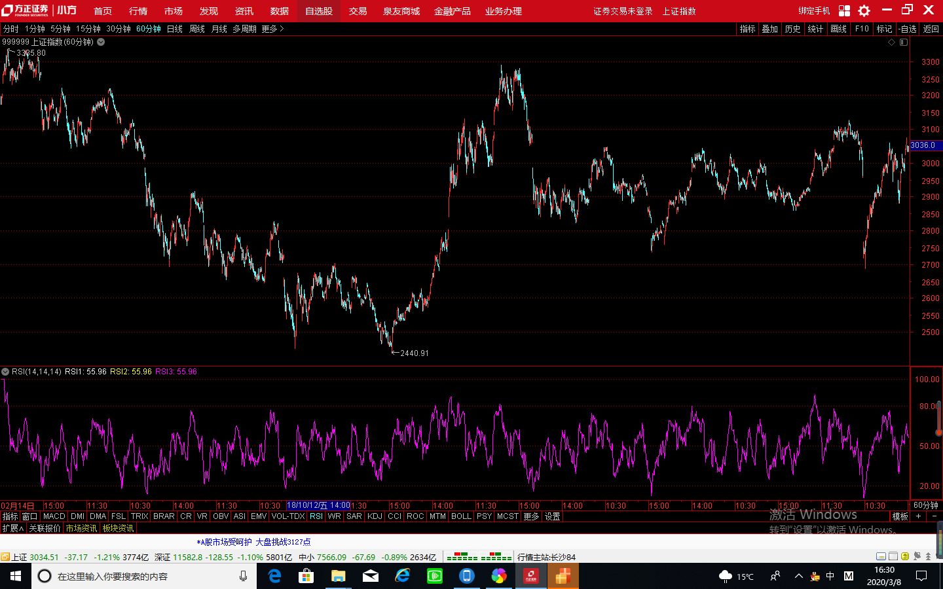Open the 60分钟 period selector at the bottom right
Viewport: 943px width, 589px height.
[x=925, y=505]
